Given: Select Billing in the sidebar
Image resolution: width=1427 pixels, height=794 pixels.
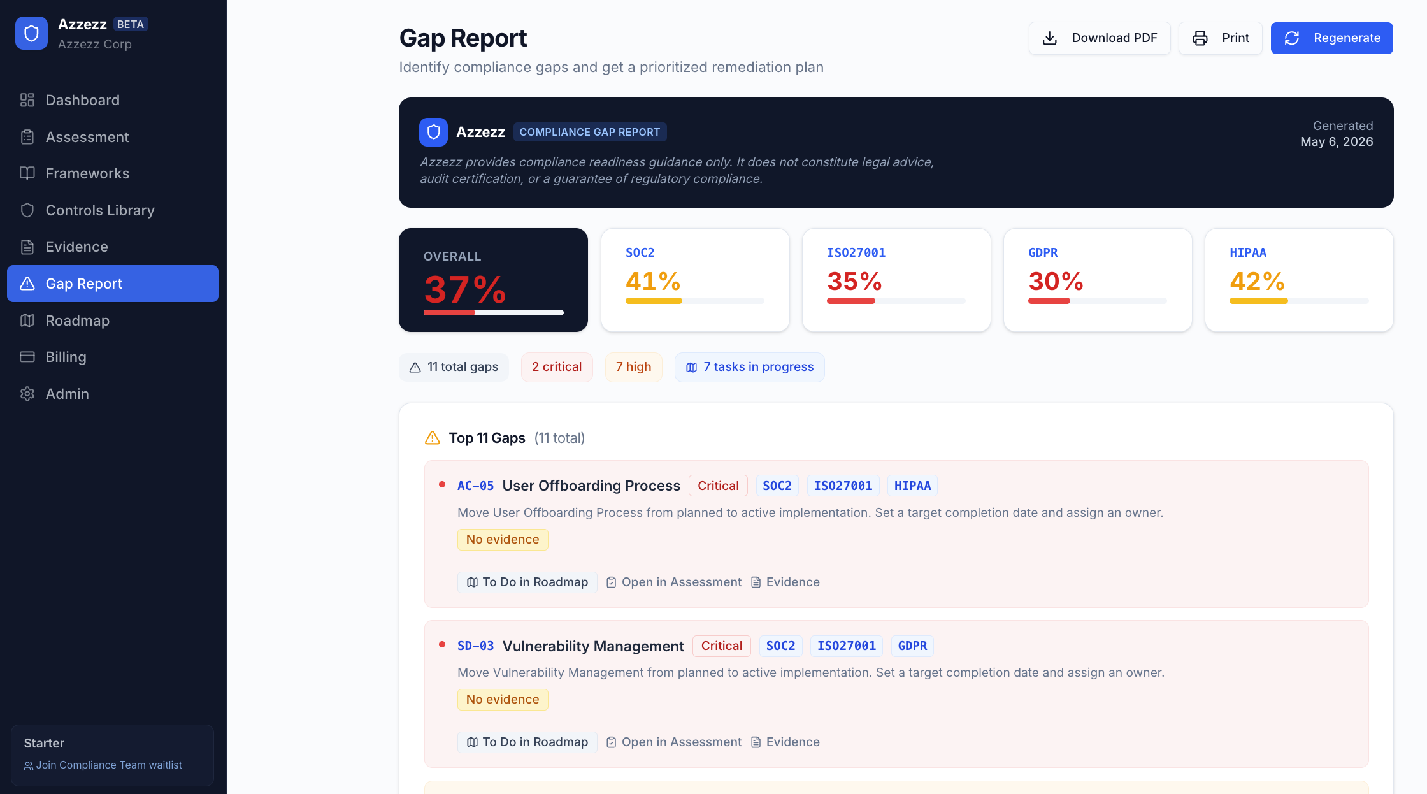Looking at the screenshot, I should tap(113, 357).
